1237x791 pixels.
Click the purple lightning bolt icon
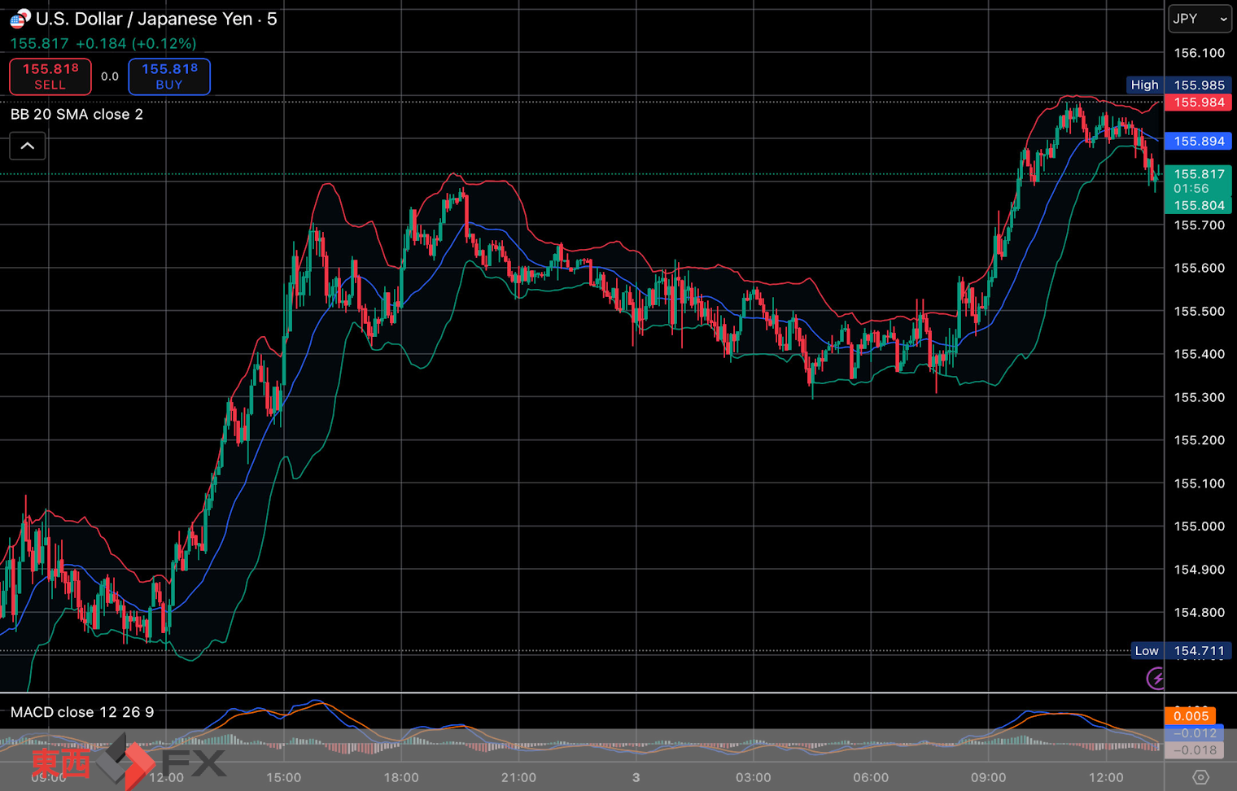pyautogui.click(x=1156, y=678)
